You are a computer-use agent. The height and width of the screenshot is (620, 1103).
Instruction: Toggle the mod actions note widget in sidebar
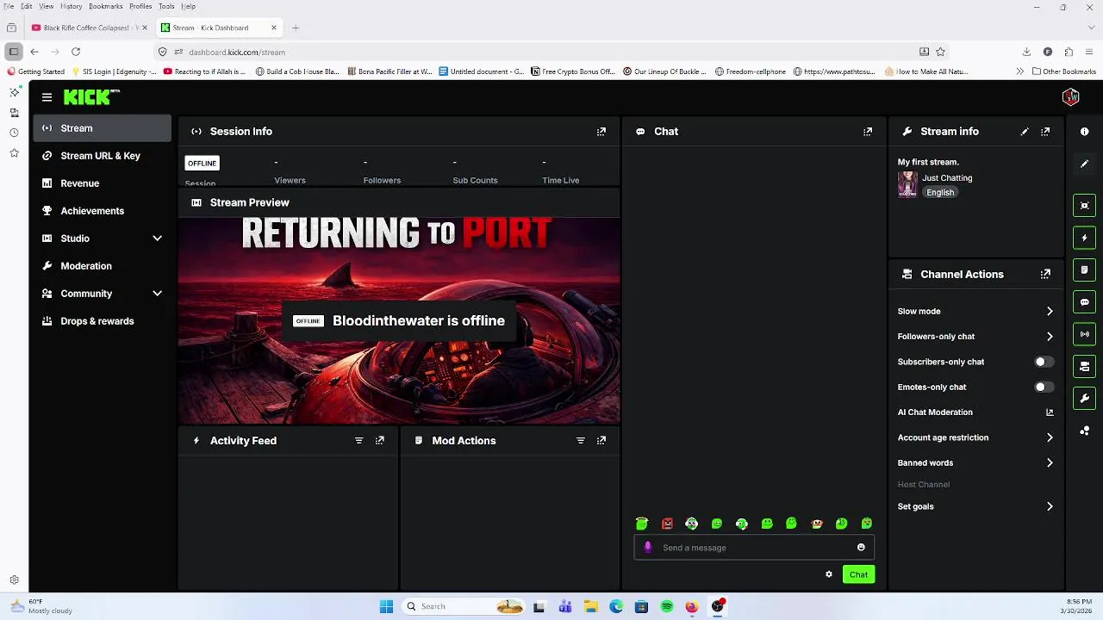[x=1084, y=270]
